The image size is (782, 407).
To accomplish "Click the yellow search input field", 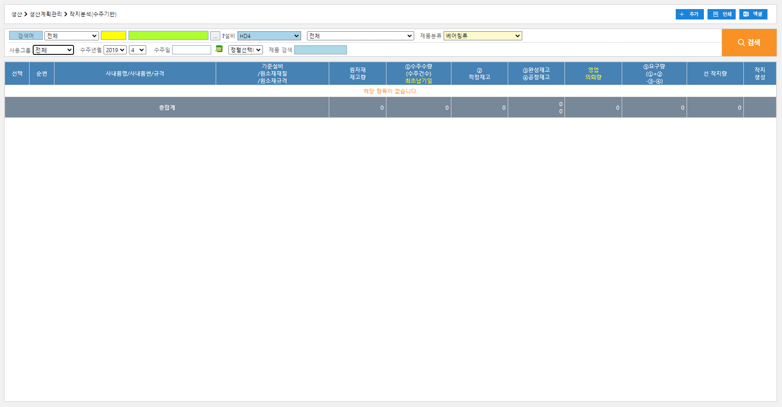I will (114, 36).
